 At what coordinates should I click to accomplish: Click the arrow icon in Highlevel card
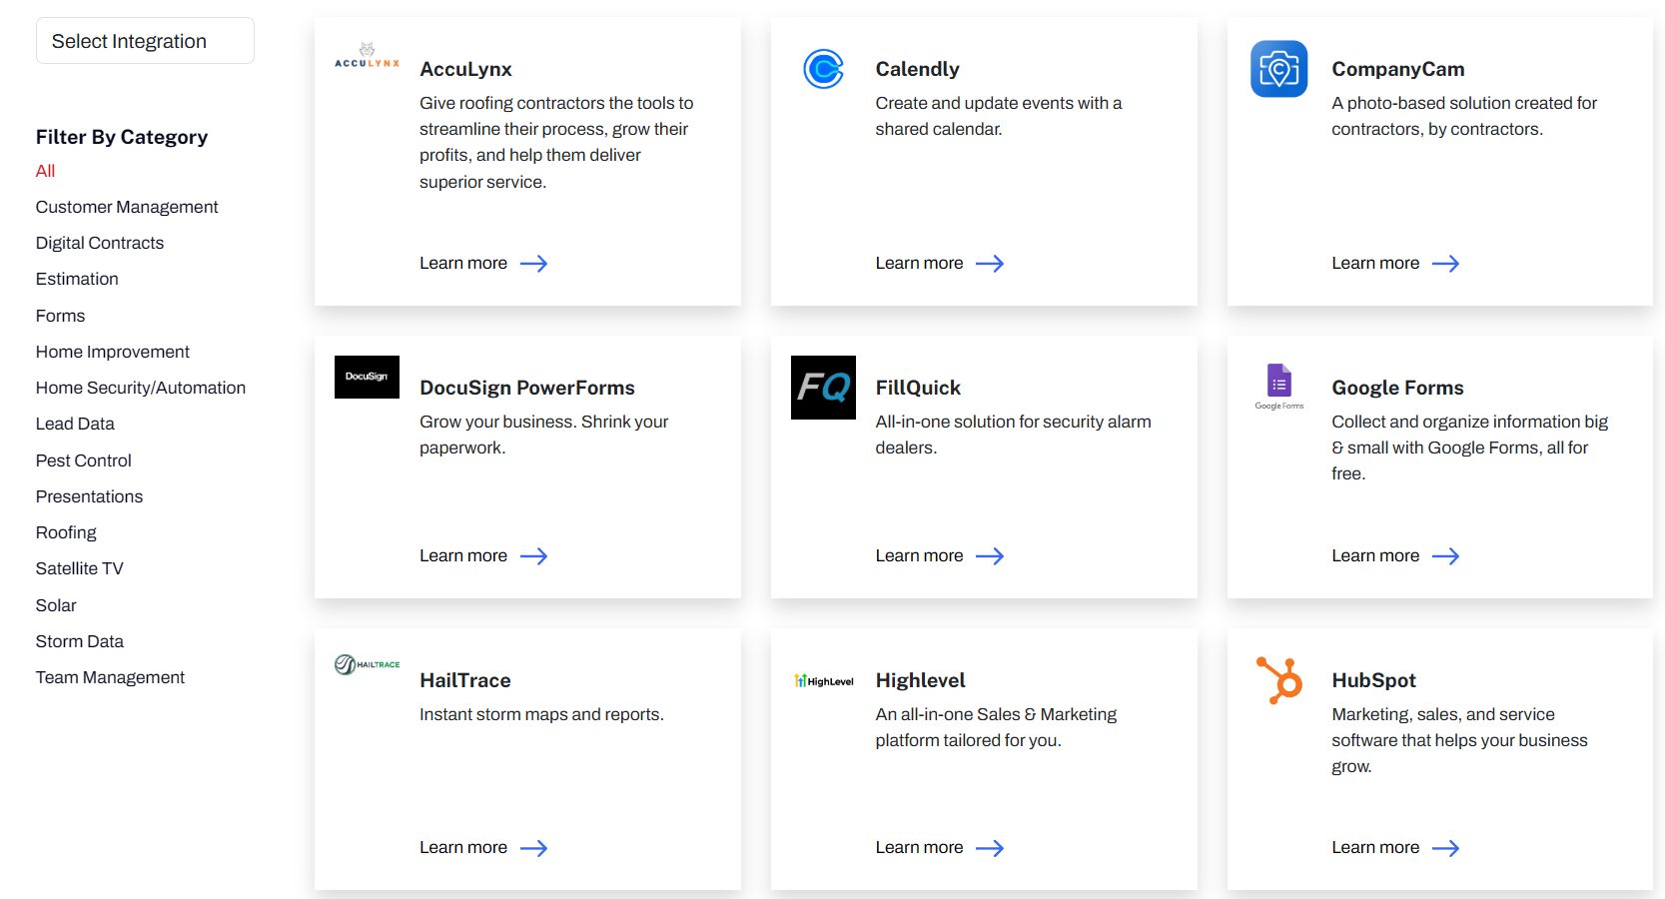tap(990, 848)
